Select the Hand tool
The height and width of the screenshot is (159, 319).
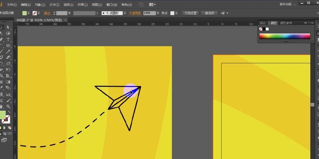point(1,107)
